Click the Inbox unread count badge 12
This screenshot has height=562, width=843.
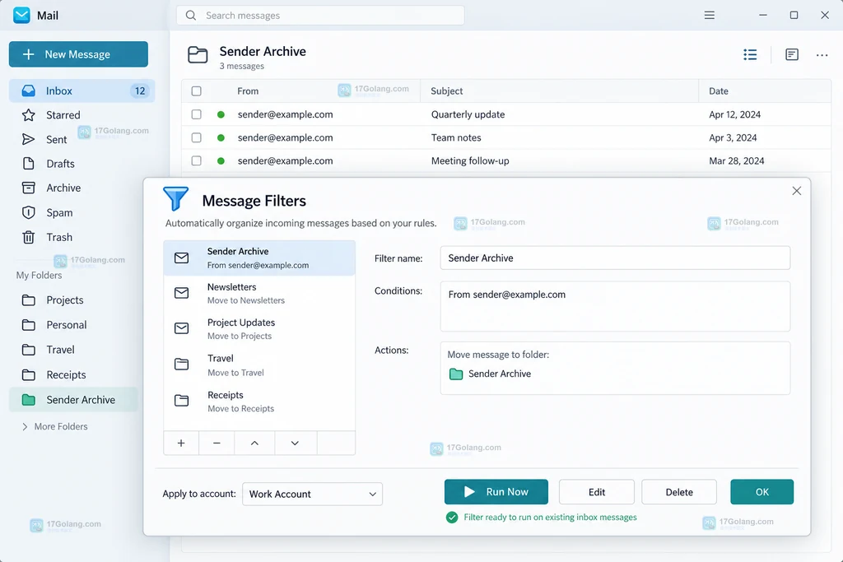(140, 91)
